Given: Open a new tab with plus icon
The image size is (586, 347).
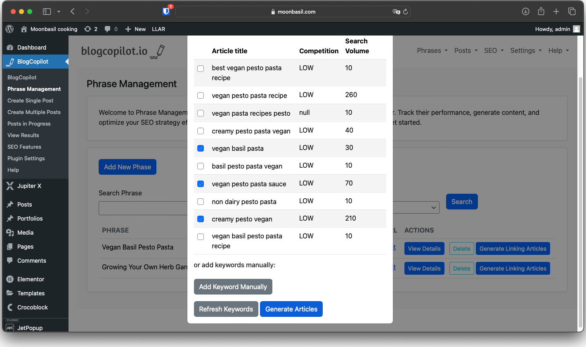Looking at the screenshot, I should [x=556, y=12].
